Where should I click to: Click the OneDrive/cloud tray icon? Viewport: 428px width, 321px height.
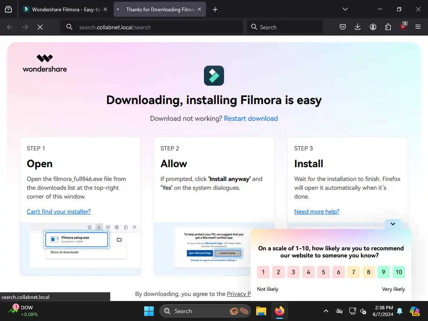coord(339,311)
